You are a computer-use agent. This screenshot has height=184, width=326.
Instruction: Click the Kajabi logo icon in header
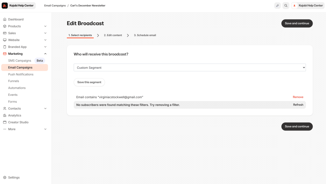(x=5, y=5)
